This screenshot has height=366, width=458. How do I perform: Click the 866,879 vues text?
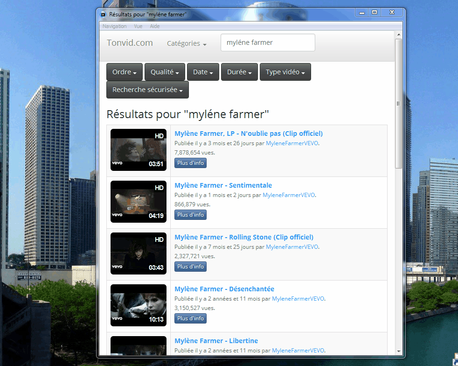point(192,204)
